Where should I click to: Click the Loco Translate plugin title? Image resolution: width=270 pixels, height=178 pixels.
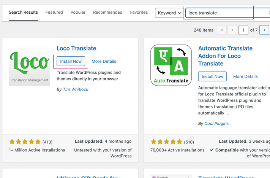[76, 48]
